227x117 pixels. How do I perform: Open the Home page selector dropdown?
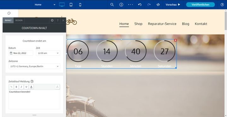[x=45, y=5]
